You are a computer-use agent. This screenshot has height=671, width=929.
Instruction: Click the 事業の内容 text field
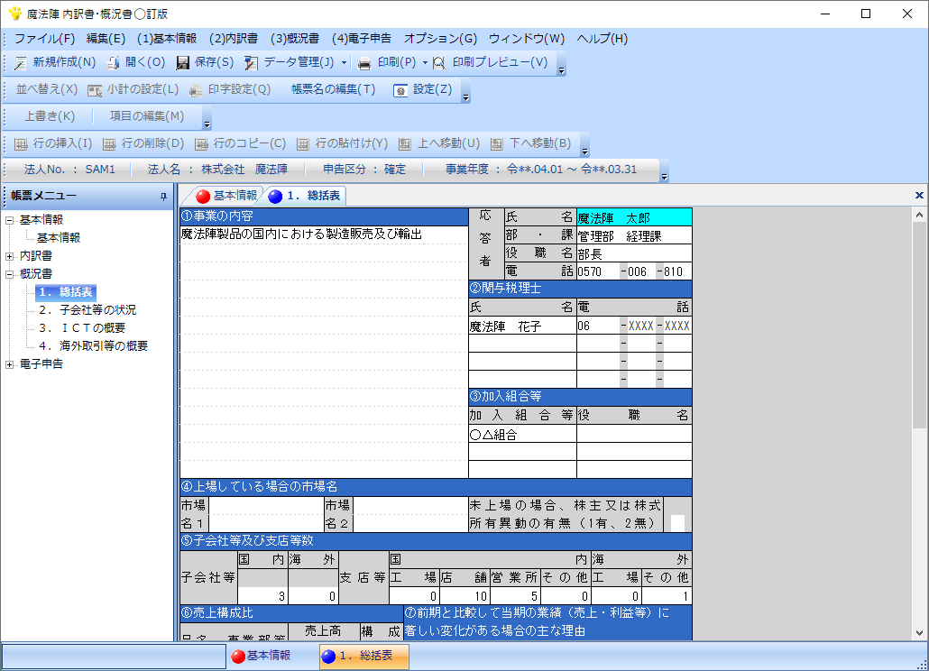324,352
